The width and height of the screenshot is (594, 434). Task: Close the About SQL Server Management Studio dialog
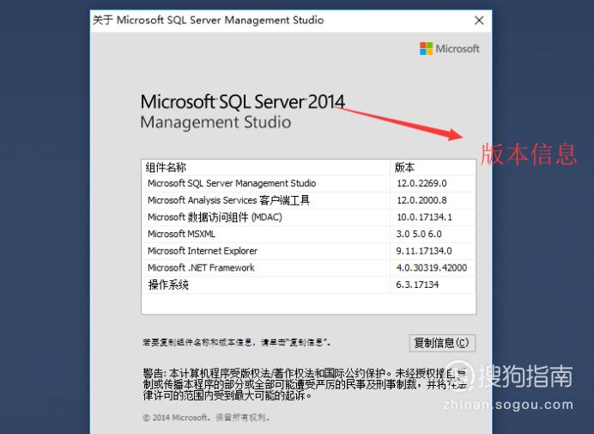(479, 21)
